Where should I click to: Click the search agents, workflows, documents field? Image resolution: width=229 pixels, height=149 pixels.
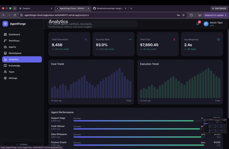(x=93, y=24)
